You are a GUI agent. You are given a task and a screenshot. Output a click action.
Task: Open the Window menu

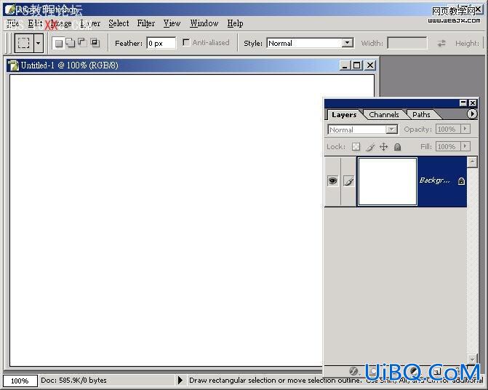(x=204, y=23)
